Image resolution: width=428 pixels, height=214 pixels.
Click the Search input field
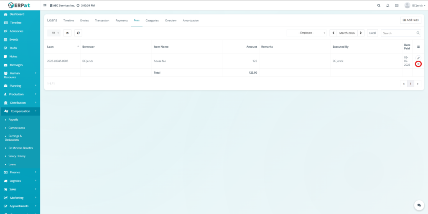[x=398, y=33]
